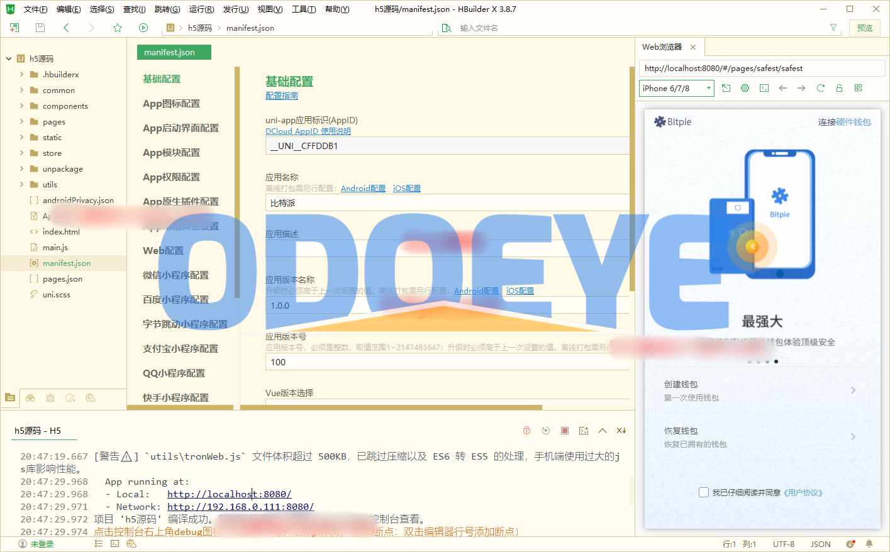The width and height of the screenshot is (890, 552).
Task: Close the Web浏览器 tab
Action: (x=693, y=47)
